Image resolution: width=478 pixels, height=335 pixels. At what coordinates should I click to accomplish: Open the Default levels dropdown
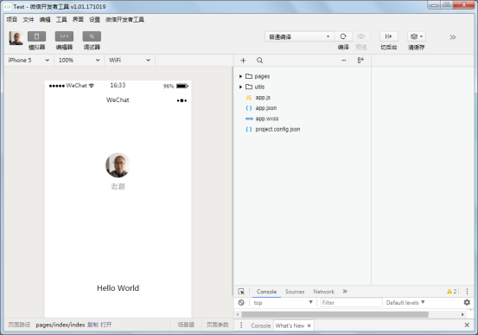click(405, 303)
